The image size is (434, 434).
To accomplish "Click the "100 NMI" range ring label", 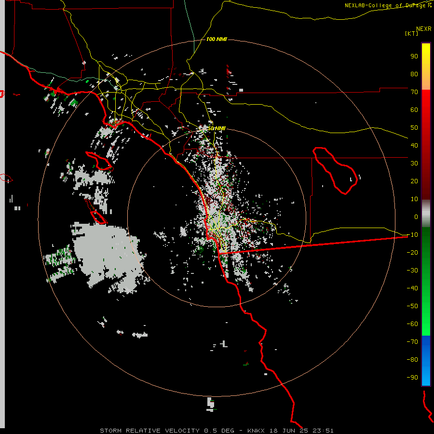I will pos(217,40).
